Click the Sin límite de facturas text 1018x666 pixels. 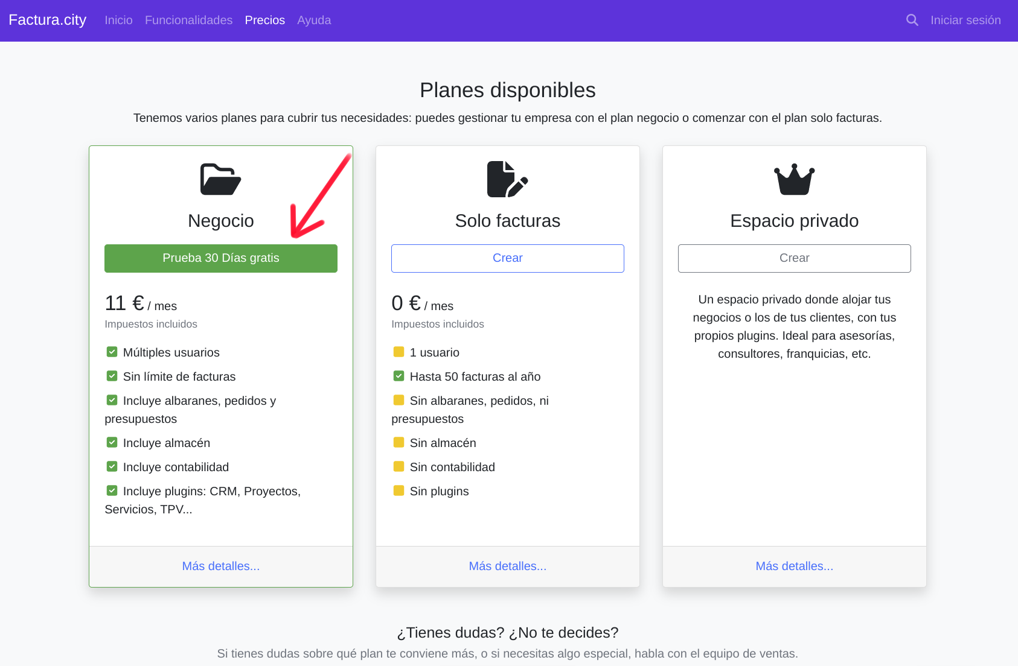tap(179, 376)
